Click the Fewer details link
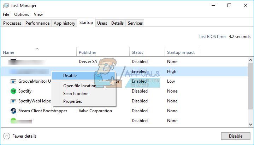This screenshot has width=254, height=145. click(24, 136)
